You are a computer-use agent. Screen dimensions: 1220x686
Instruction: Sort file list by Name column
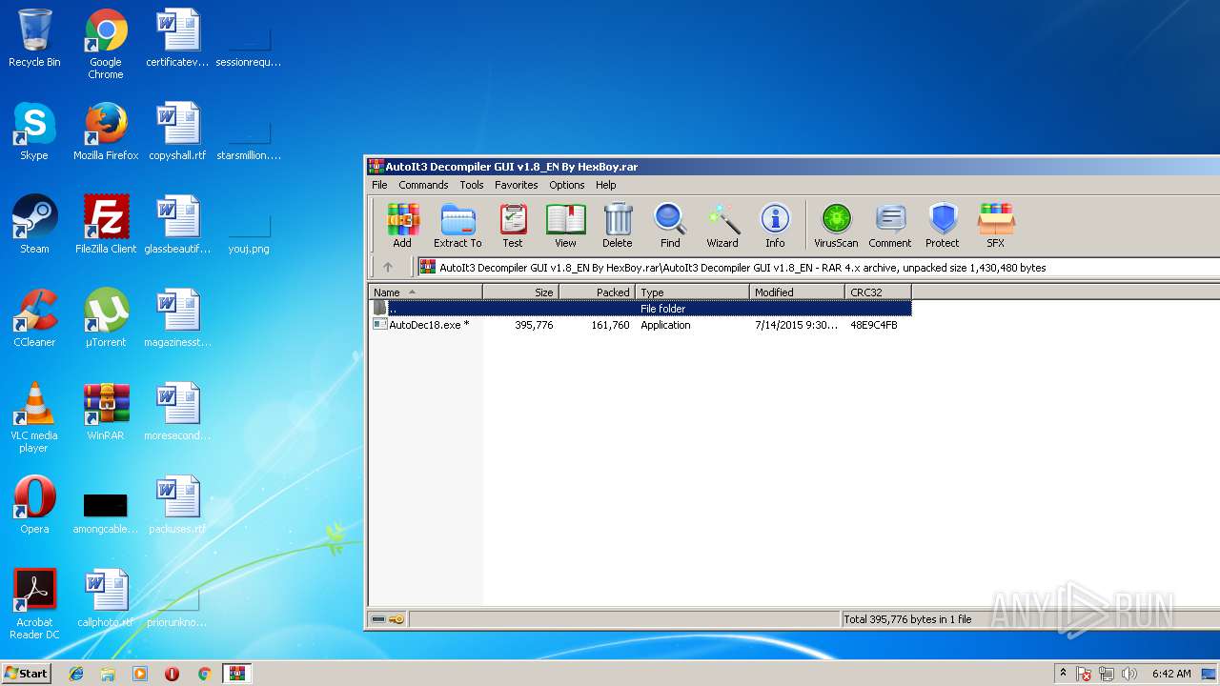tap(425, 293)
